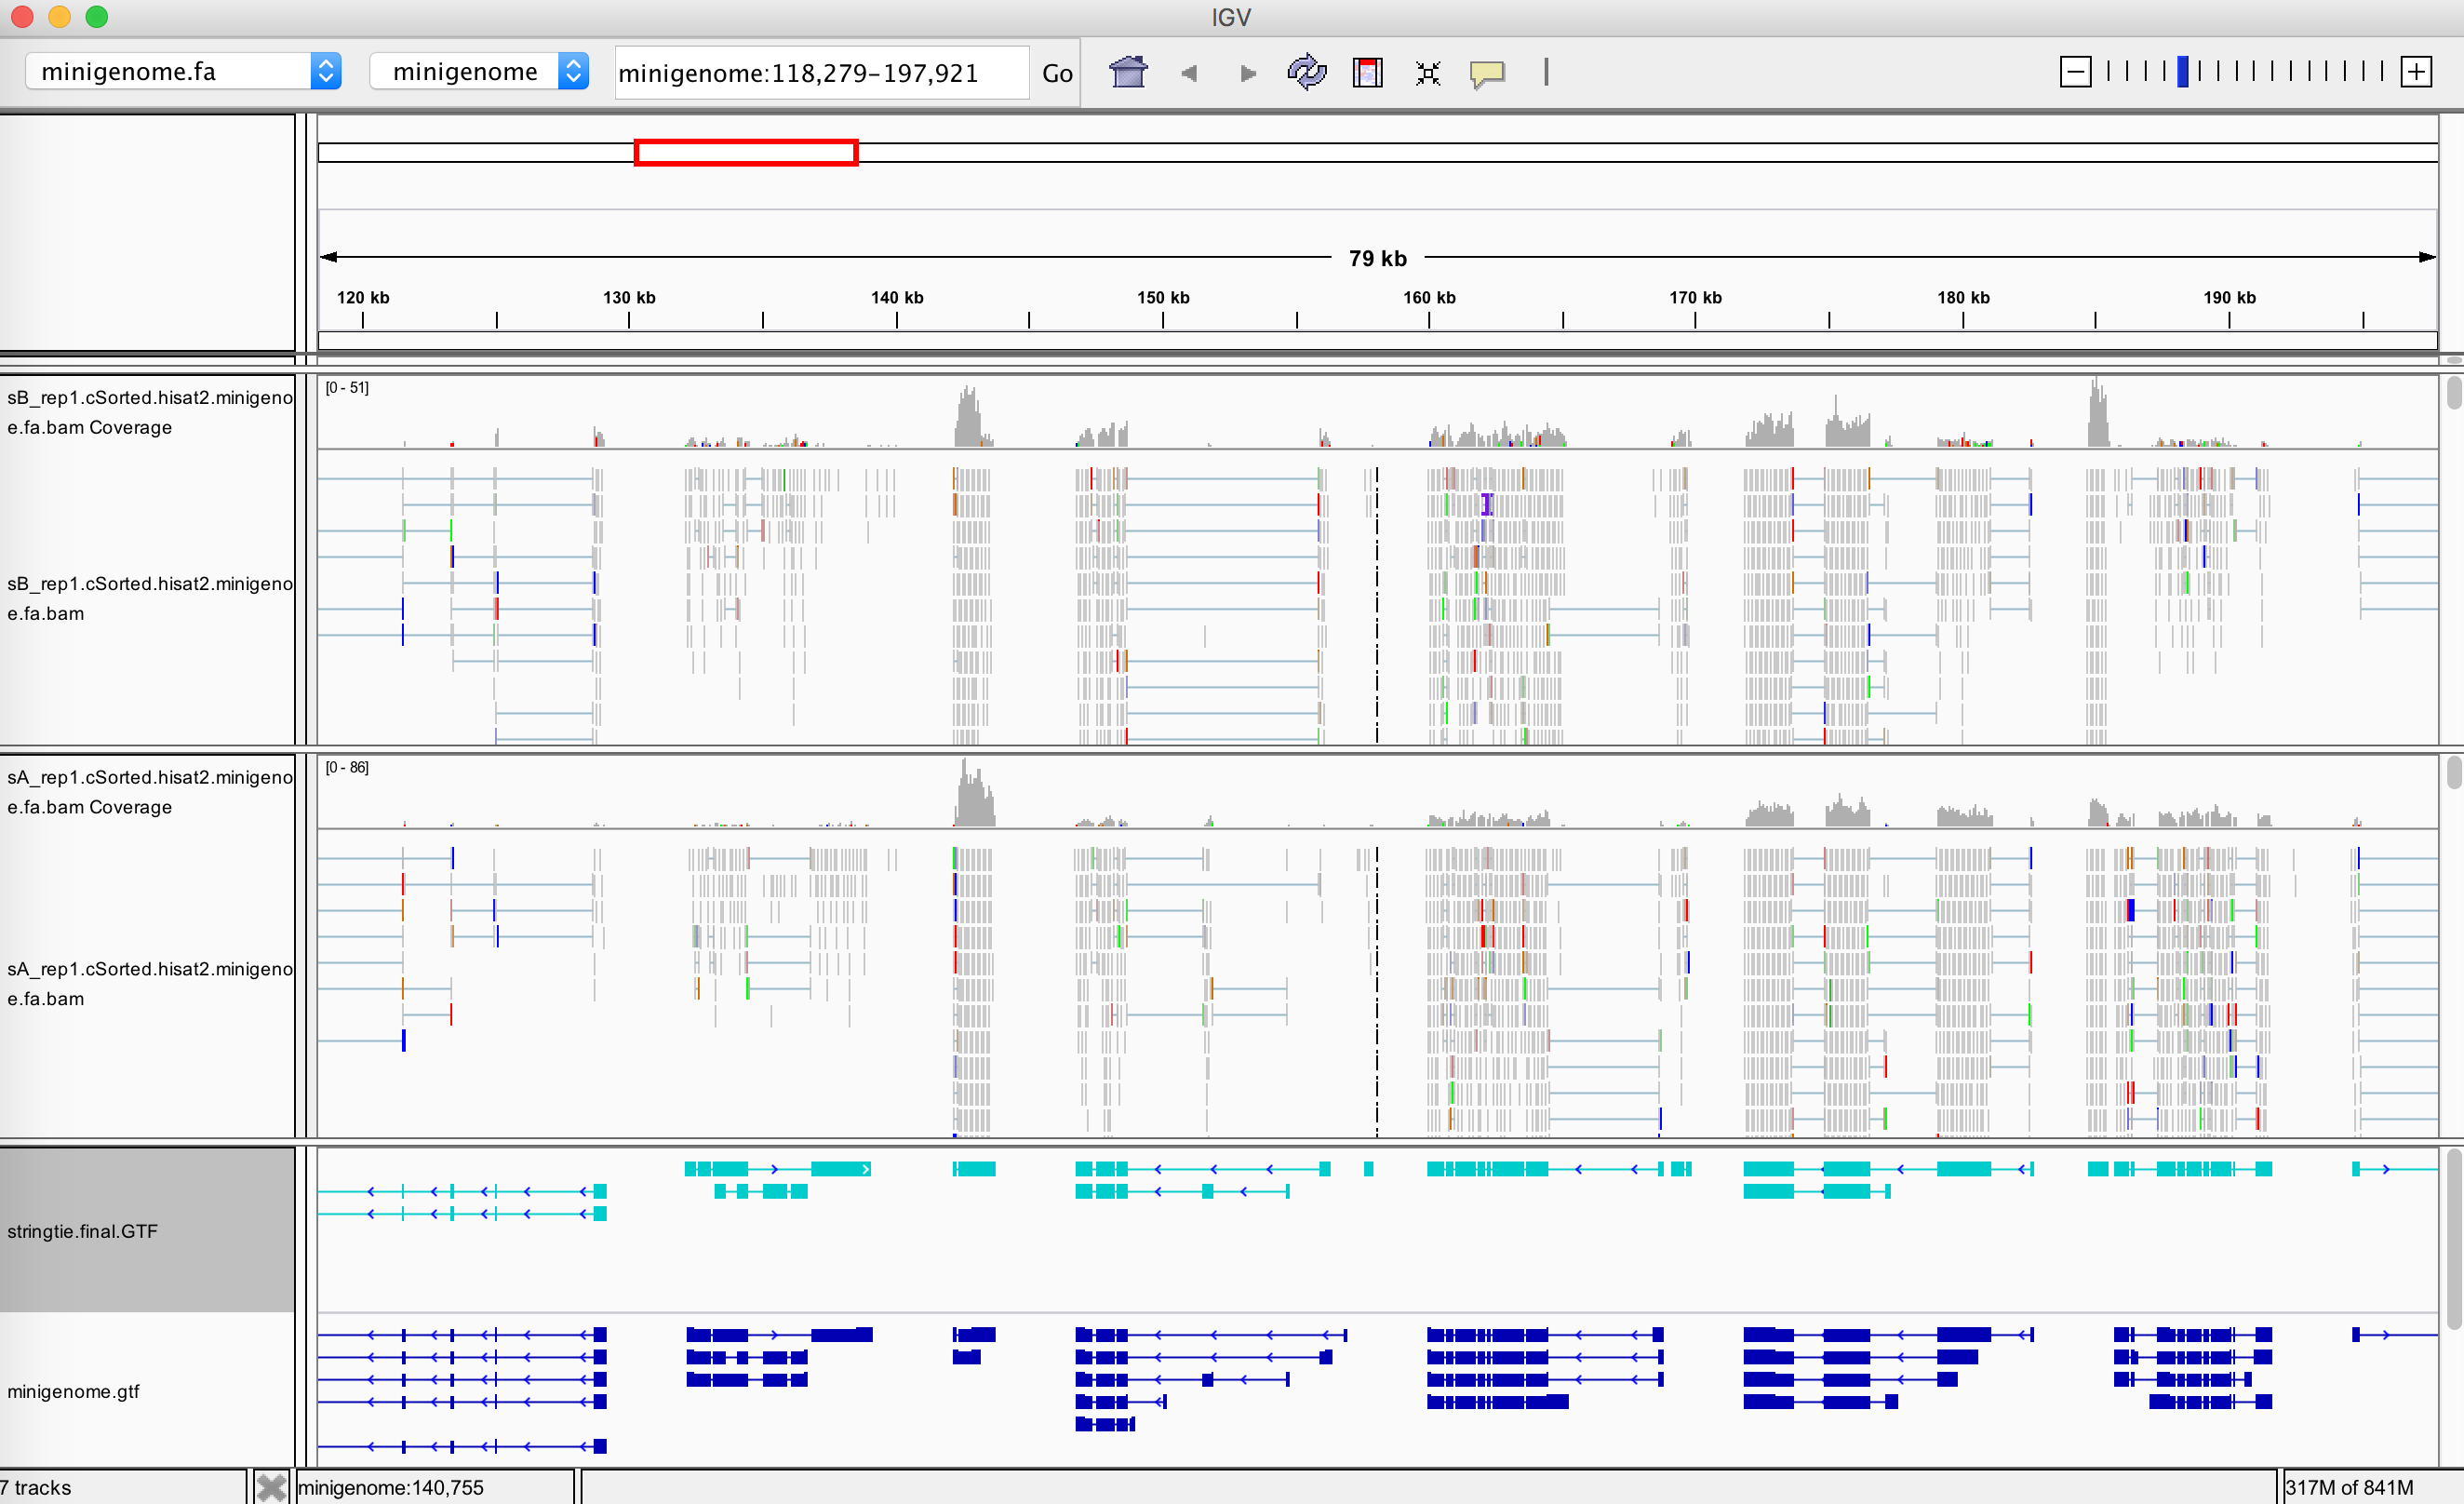
Task: Open the minigenome chromosome dropdown
Action: click(x=479, y=71)
